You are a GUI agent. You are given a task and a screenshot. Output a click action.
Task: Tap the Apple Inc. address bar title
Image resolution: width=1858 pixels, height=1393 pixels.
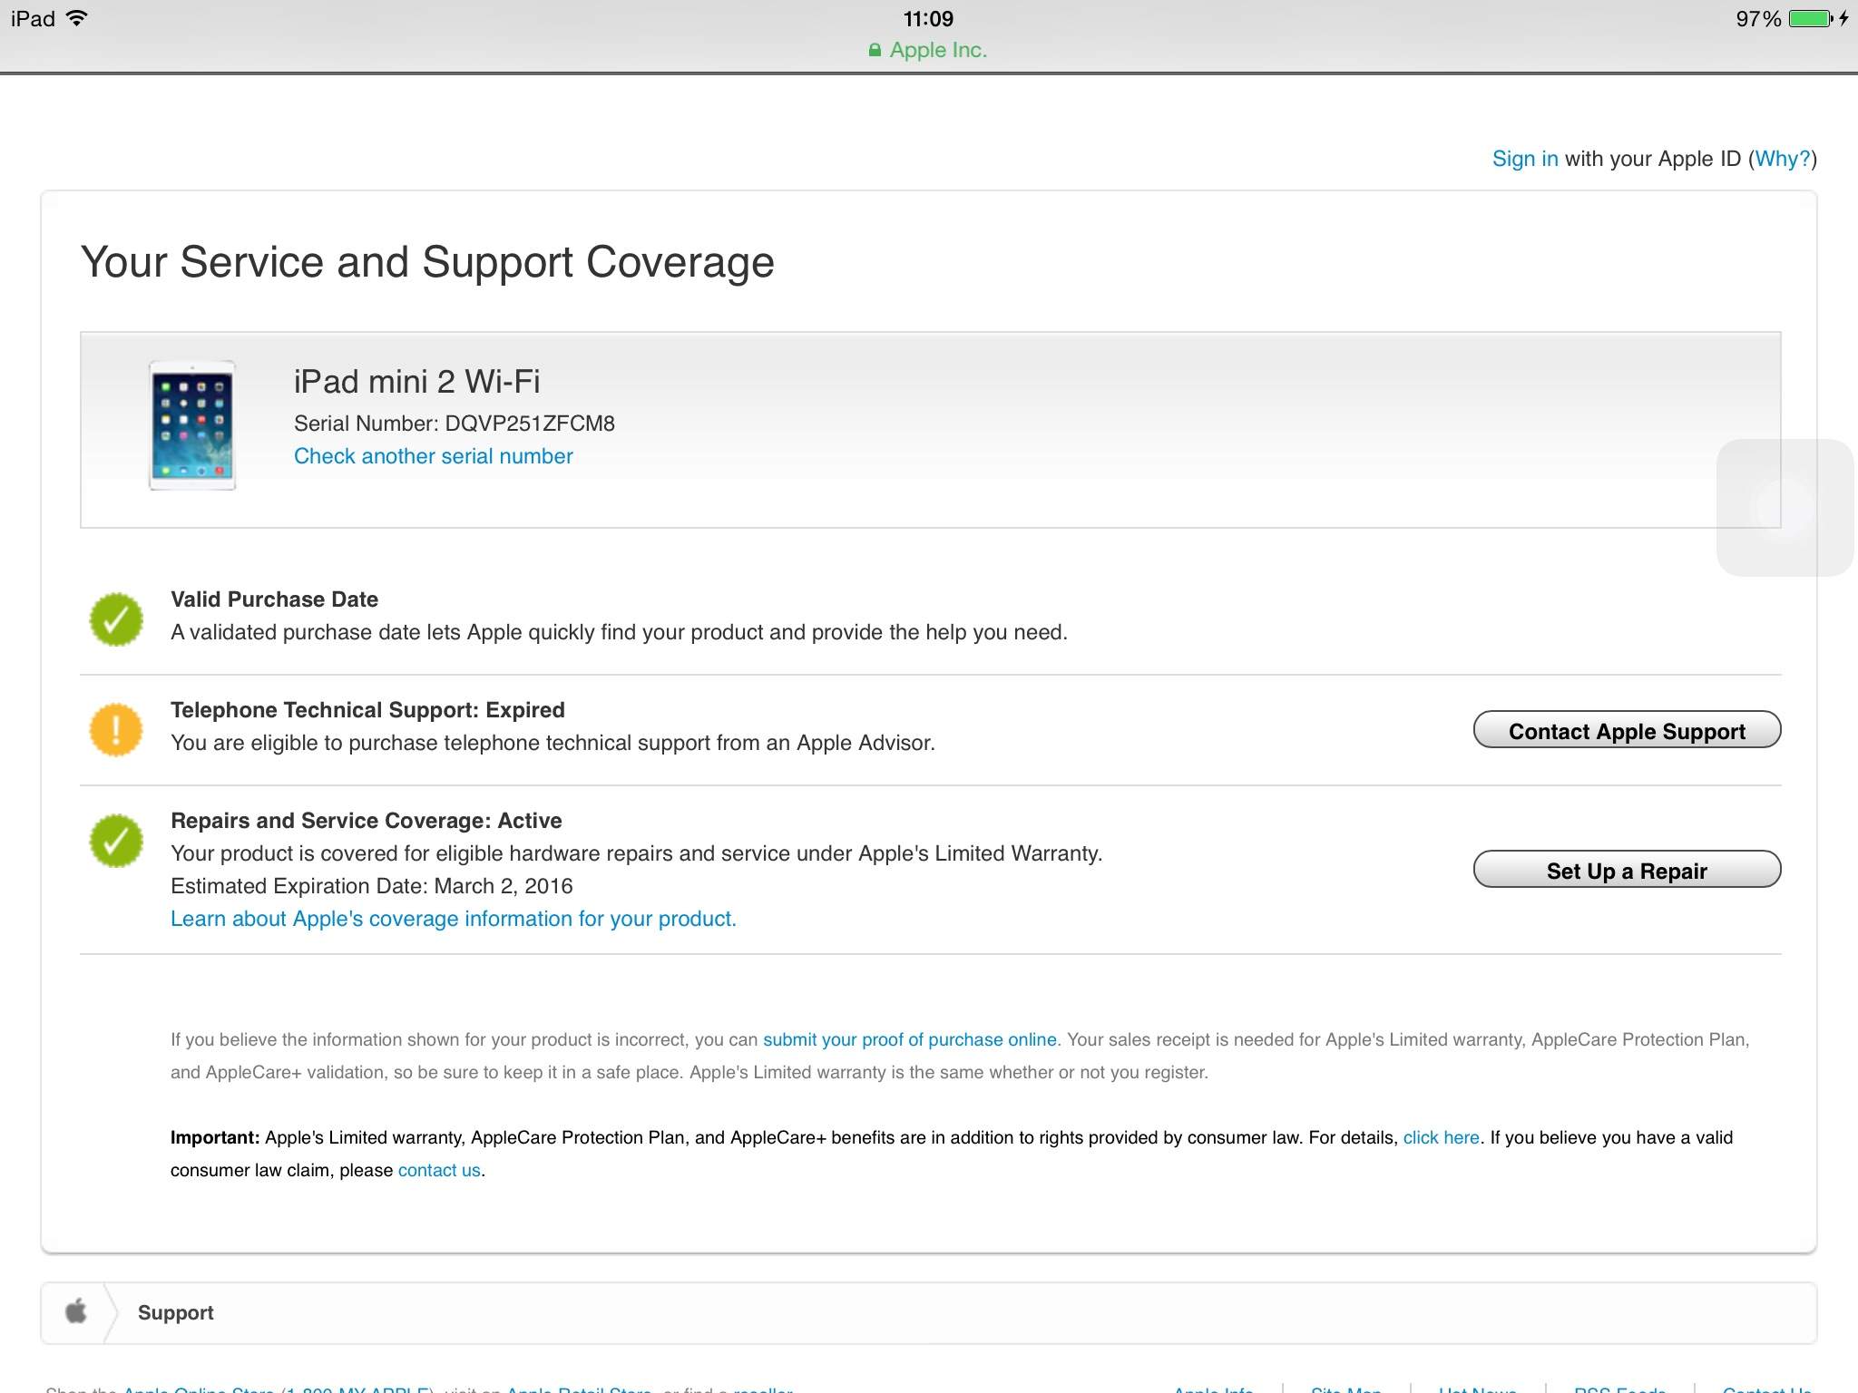tap(937, 50)
